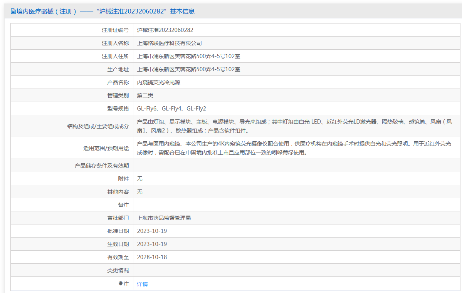Click the 批准日期 value 2023-10-19
This screenshot has height=293, width=462.
pyautogui.click(x=152, y=231)
